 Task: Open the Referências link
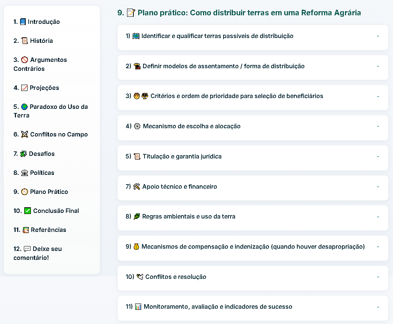tap(40, 230)
